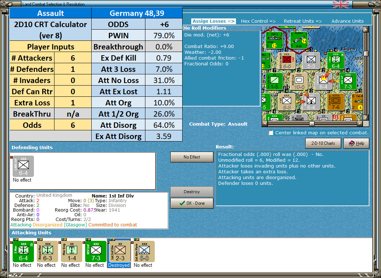Toggle Center linked map on selected combat
381x278 pixels.
click(271, 133)
